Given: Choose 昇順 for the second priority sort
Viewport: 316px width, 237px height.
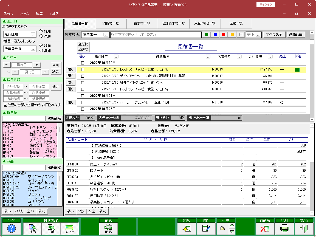Looking at the screenshot, I should (x=41, y=50).
